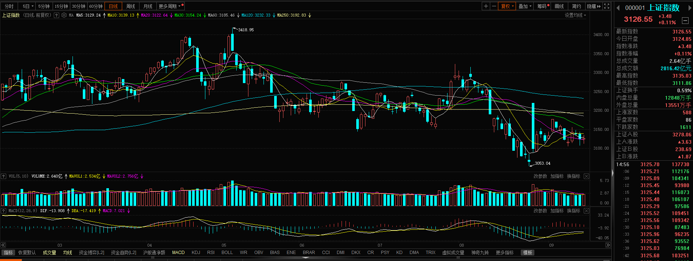Go to previous stock with left arrow

[x=618, y=8]
